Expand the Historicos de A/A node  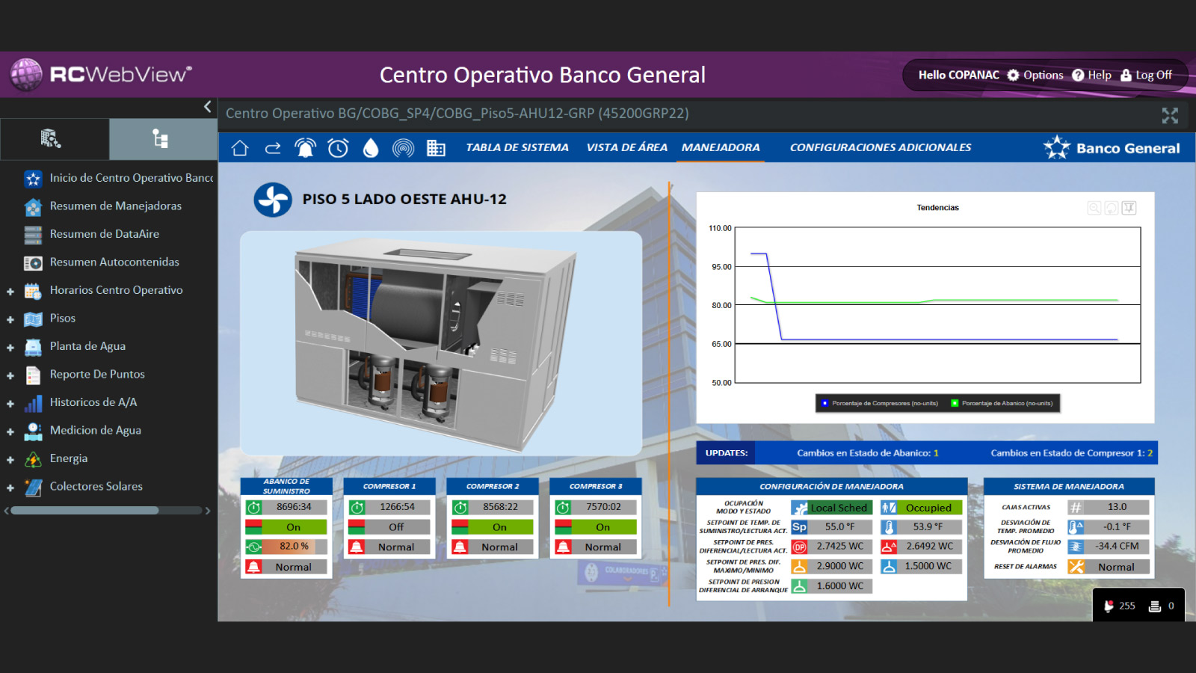coord(10,404)
